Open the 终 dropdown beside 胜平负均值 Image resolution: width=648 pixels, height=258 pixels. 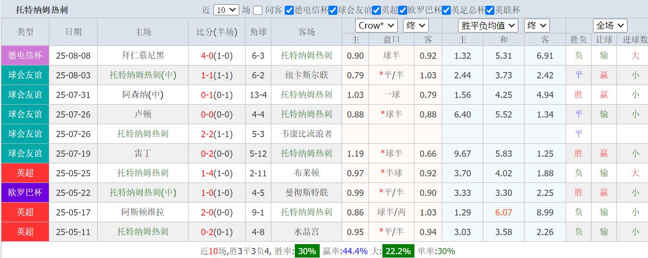click(536, 26)
